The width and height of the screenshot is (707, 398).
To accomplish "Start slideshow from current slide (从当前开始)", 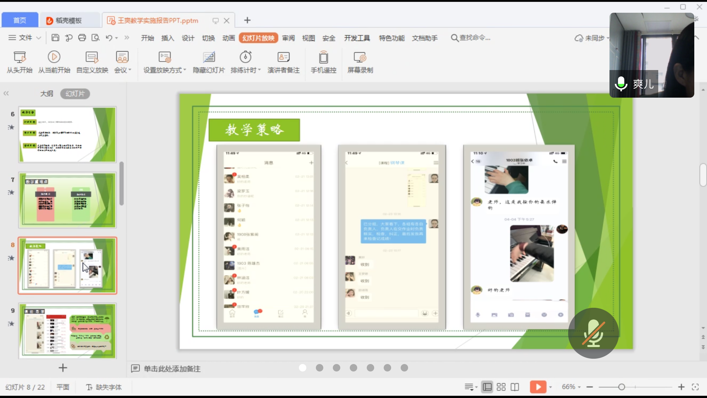I will [54, 57].
